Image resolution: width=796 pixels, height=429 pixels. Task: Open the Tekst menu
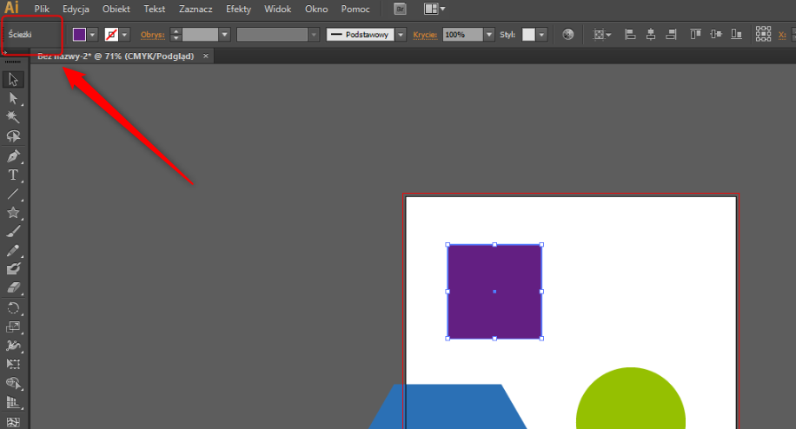155,10
